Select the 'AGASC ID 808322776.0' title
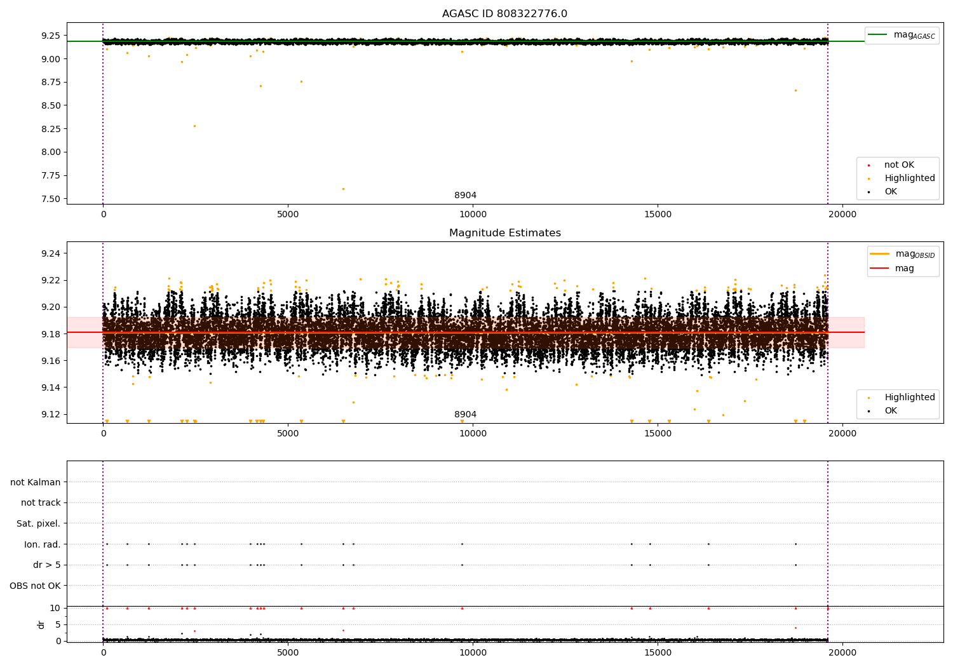Image resolution: width=953 pixels, height=667 pixels. (504, 14)
